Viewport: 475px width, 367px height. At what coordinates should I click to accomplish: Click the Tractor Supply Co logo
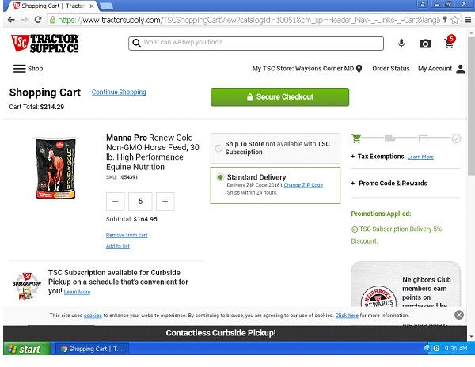[45, 44]
